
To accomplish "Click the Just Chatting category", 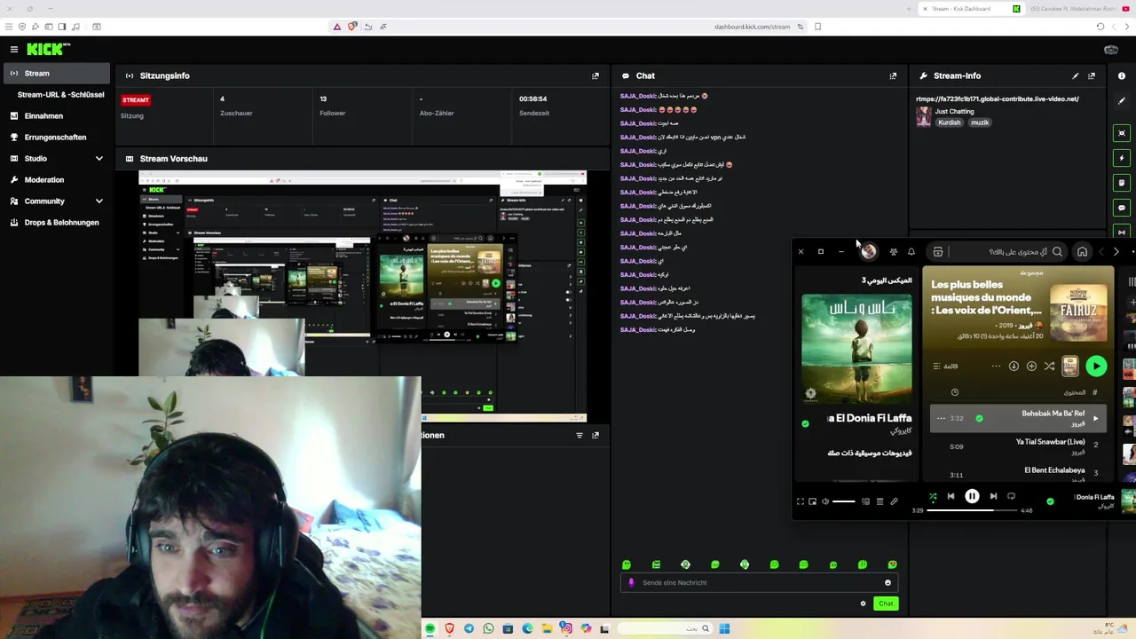I will [955, 111].
